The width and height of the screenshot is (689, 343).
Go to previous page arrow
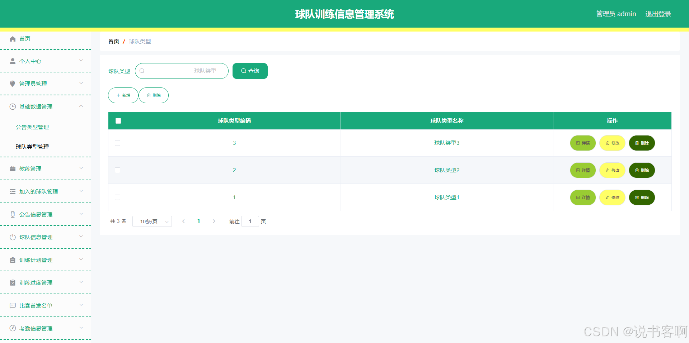[183, 221]
